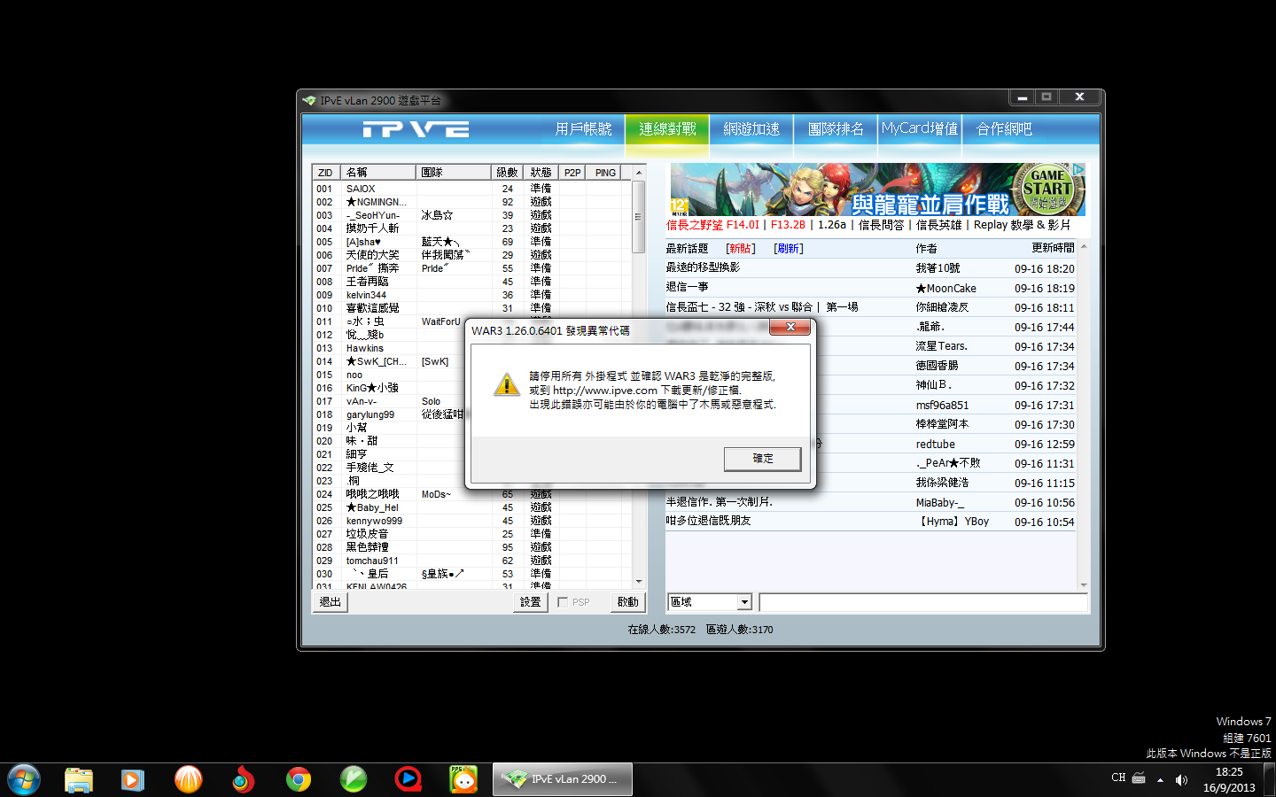Launch Google Chrome from the taskbar
1276x797 pixels.
pyautogui.click(x=299, y=779)
